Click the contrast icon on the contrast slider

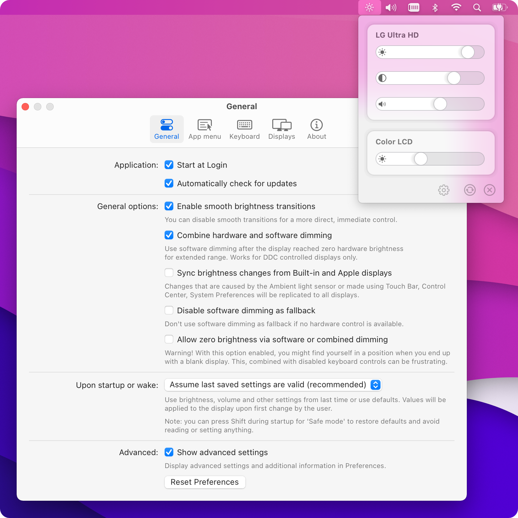coord(382,78)
